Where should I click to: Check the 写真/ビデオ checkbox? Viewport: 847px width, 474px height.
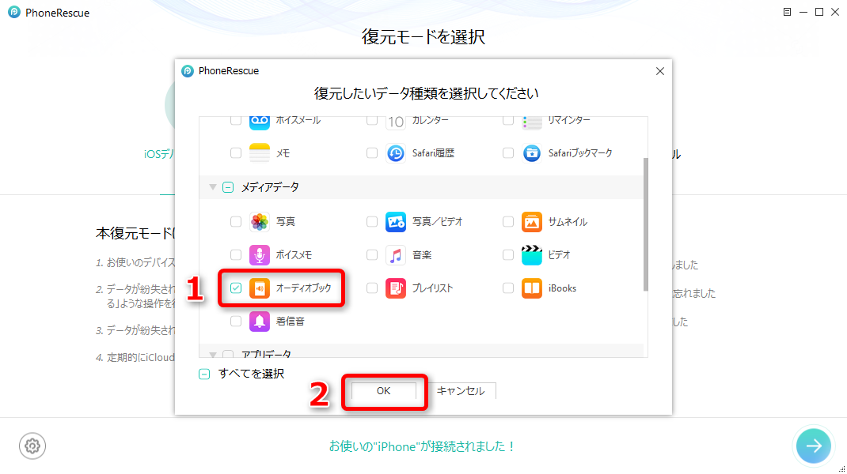pos(371,222)
